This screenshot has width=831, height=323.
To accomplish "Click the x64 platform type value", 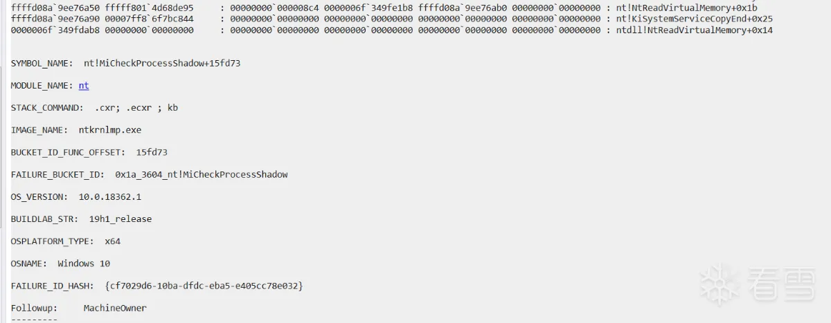I will pos(112,241).
